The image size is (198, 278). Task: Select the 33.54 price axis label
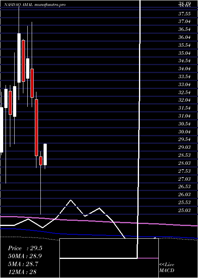click(x=185, y=77)
